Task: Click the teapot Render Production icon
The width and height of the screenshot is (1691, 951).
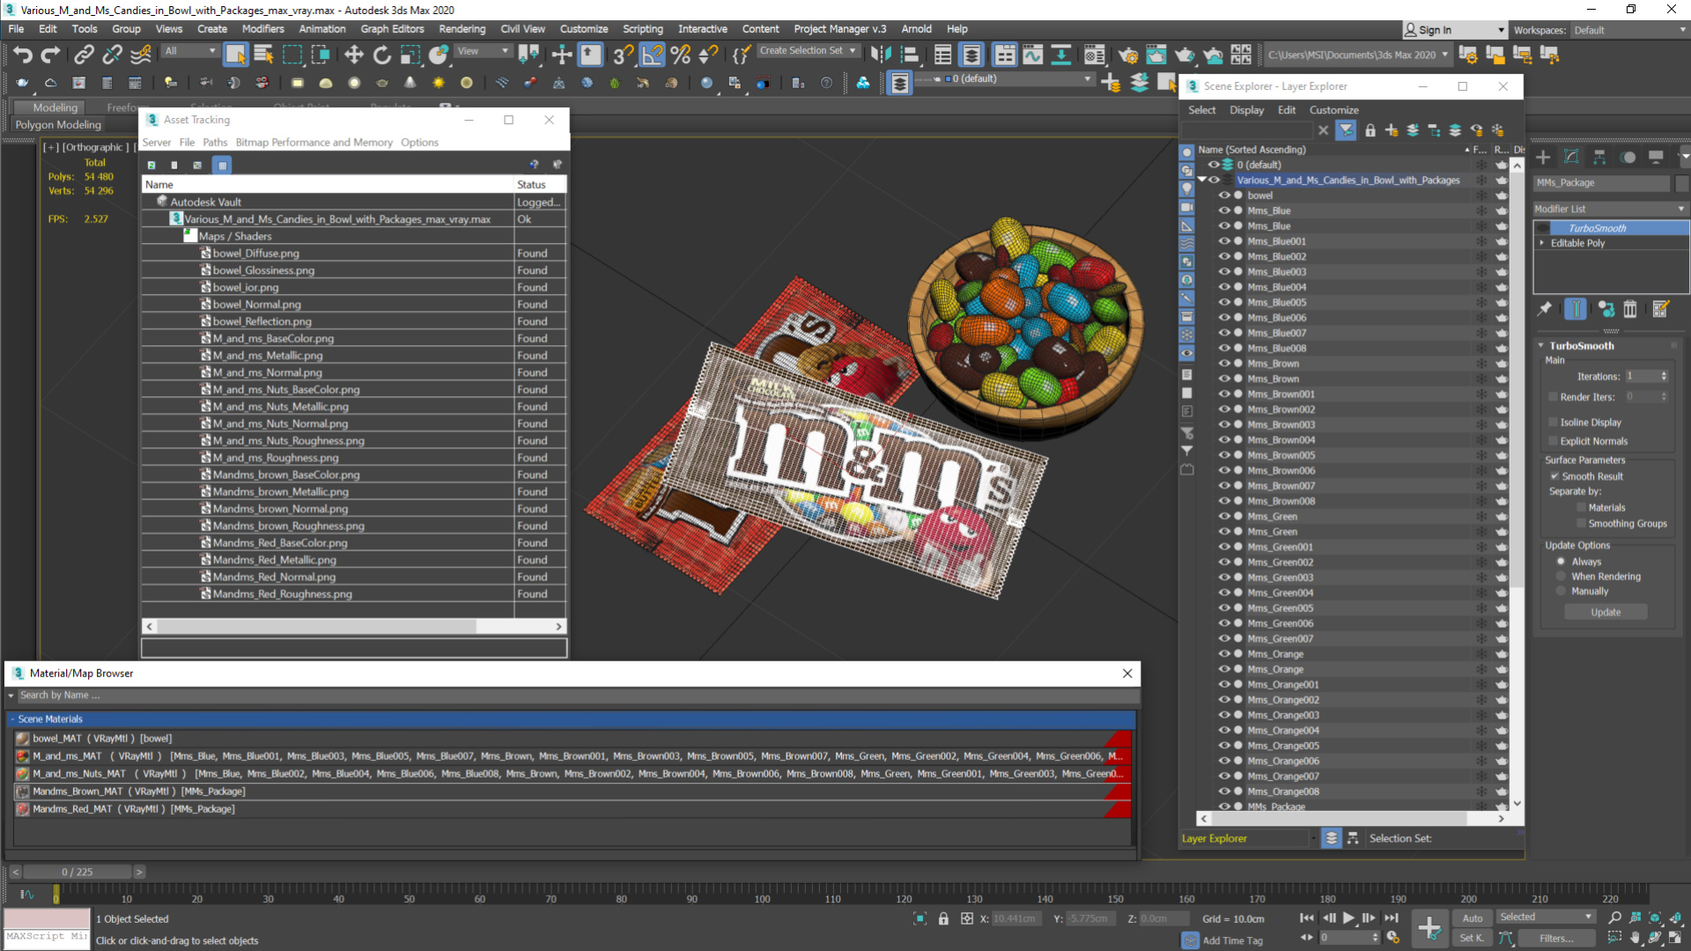Action: (1185, 55)
